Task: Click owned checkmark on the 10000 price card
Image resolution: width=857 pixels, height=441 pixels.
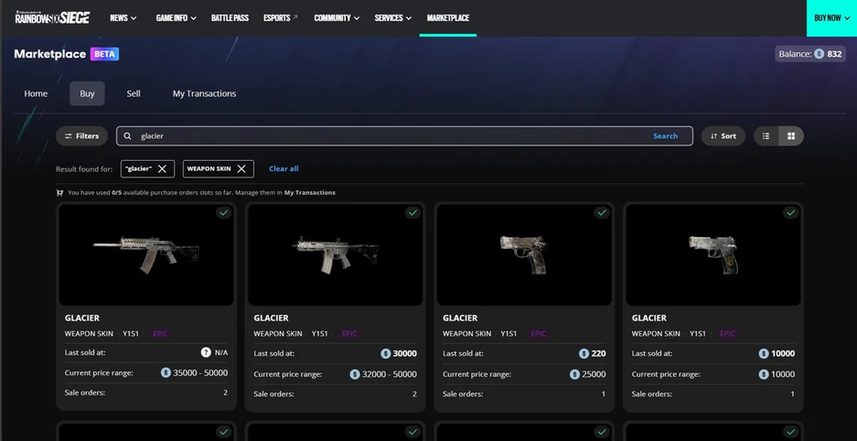Action: (791, 212)
